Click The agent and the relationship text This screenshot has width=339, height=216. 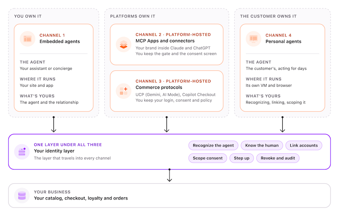[x=49, y=102]
